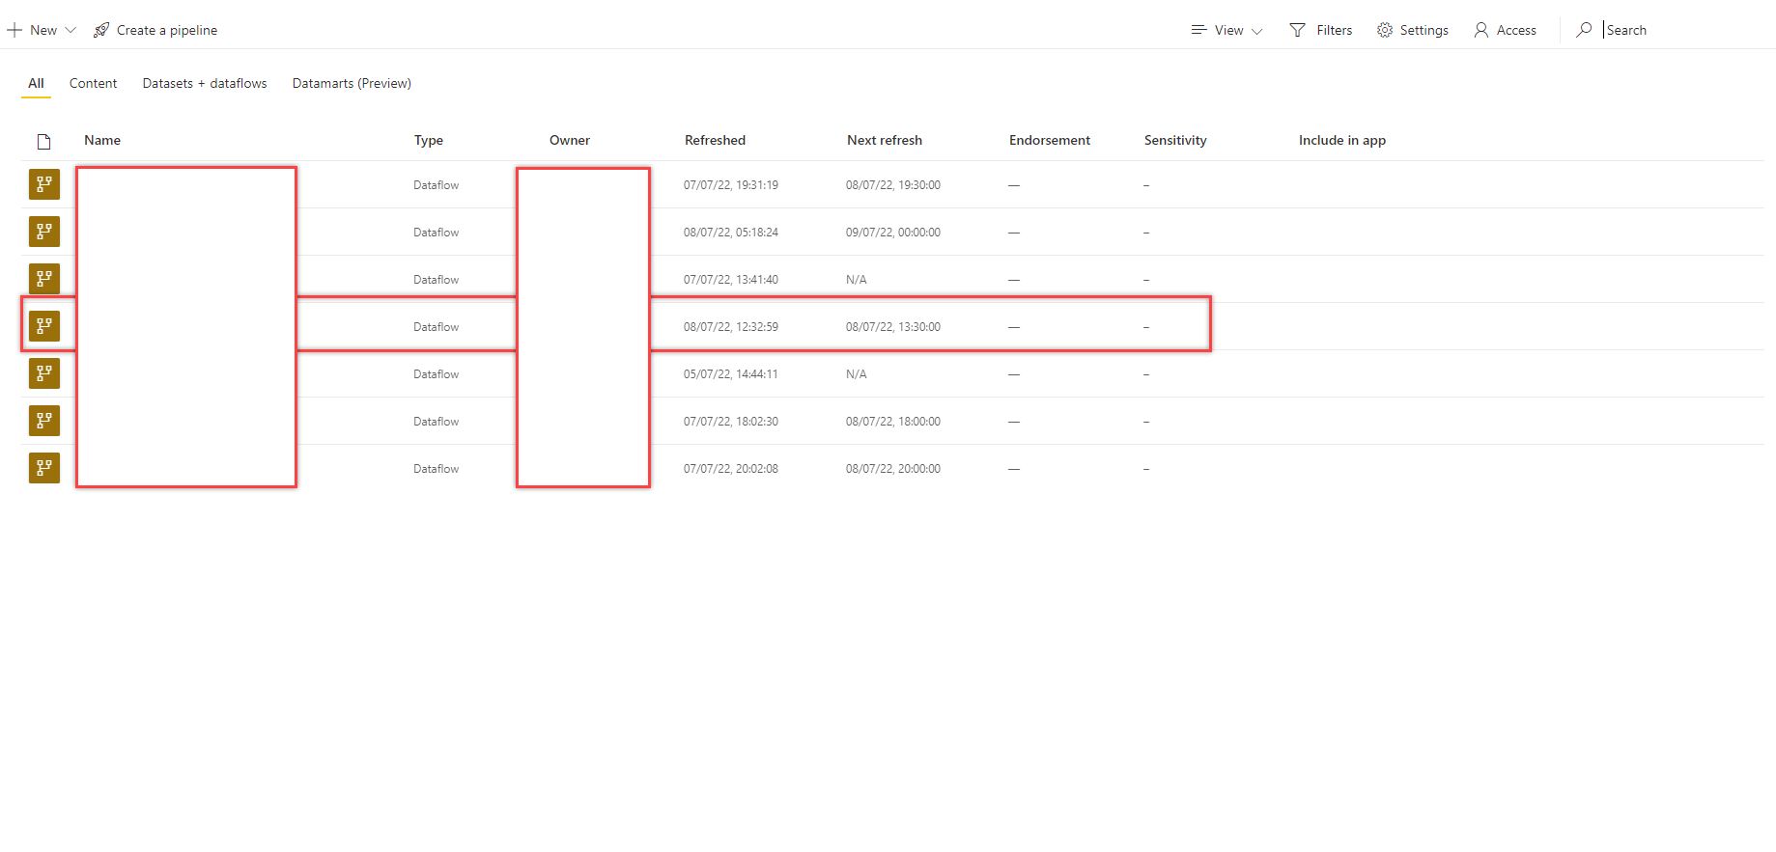Click the file type column header icon

(x=43, y=142)
